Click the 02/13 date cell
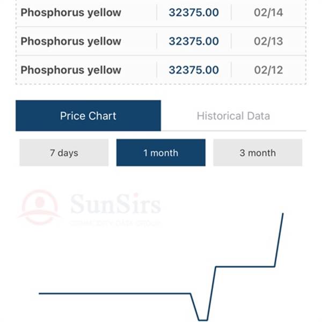The width and height of the screenshot is (322, 322). tap(268, 41)
